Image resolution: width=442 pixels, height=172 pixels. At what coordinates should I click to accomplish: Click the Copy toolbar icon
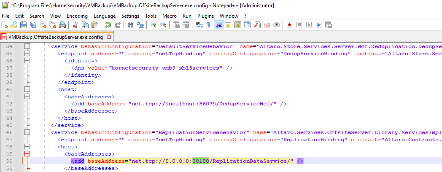click(85, 25)
